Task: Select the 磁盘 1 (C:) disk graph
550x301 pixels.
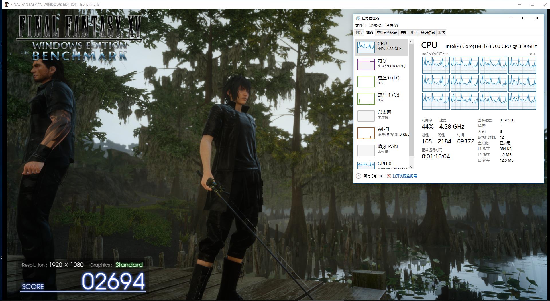Action: click(x=366, y=99)
